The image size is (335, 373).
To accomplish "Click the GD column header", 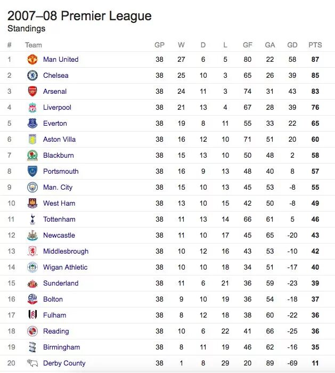I will click(292, 45).
